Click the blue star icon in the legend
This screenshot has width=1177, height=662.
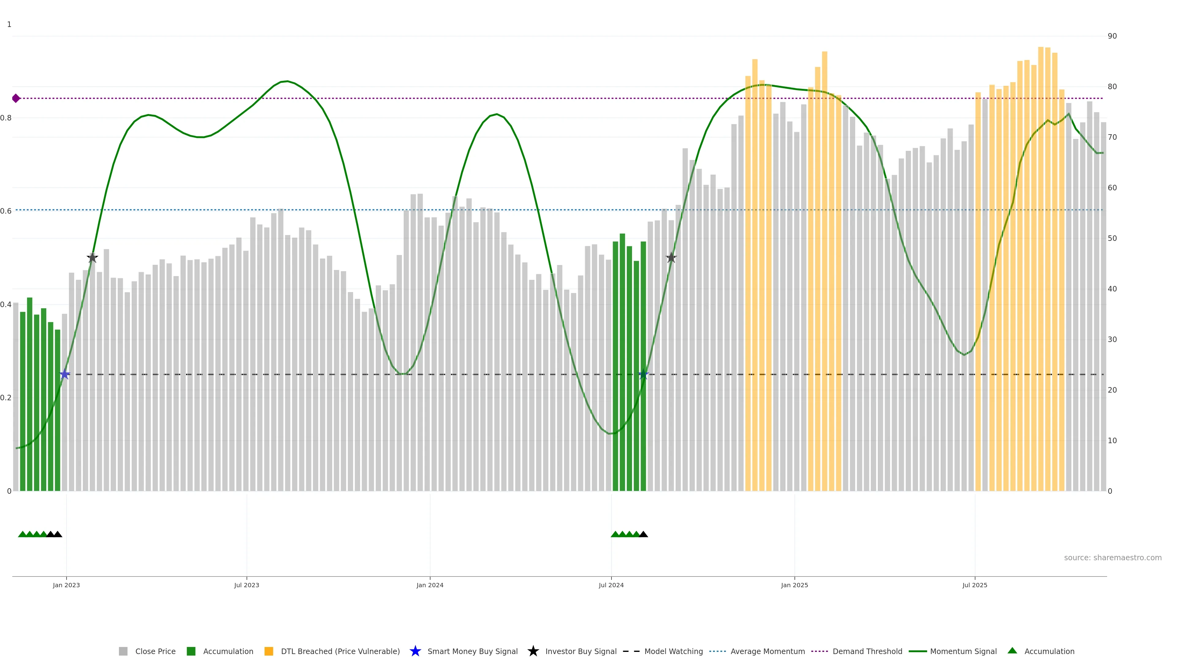[415, 651]
